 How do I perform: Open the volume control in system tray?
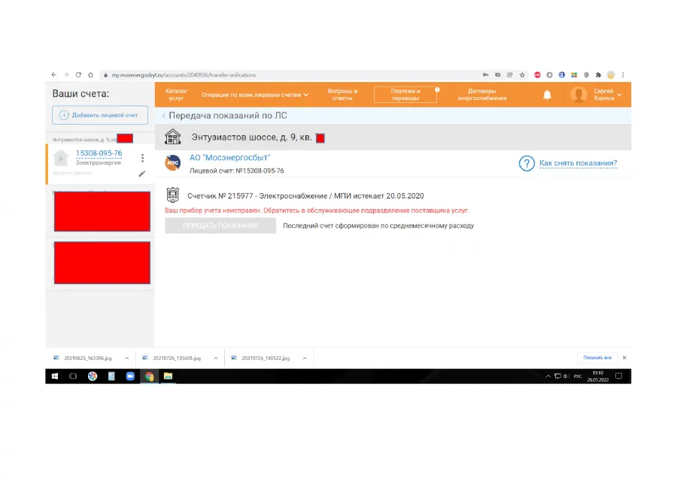(566, 377)
